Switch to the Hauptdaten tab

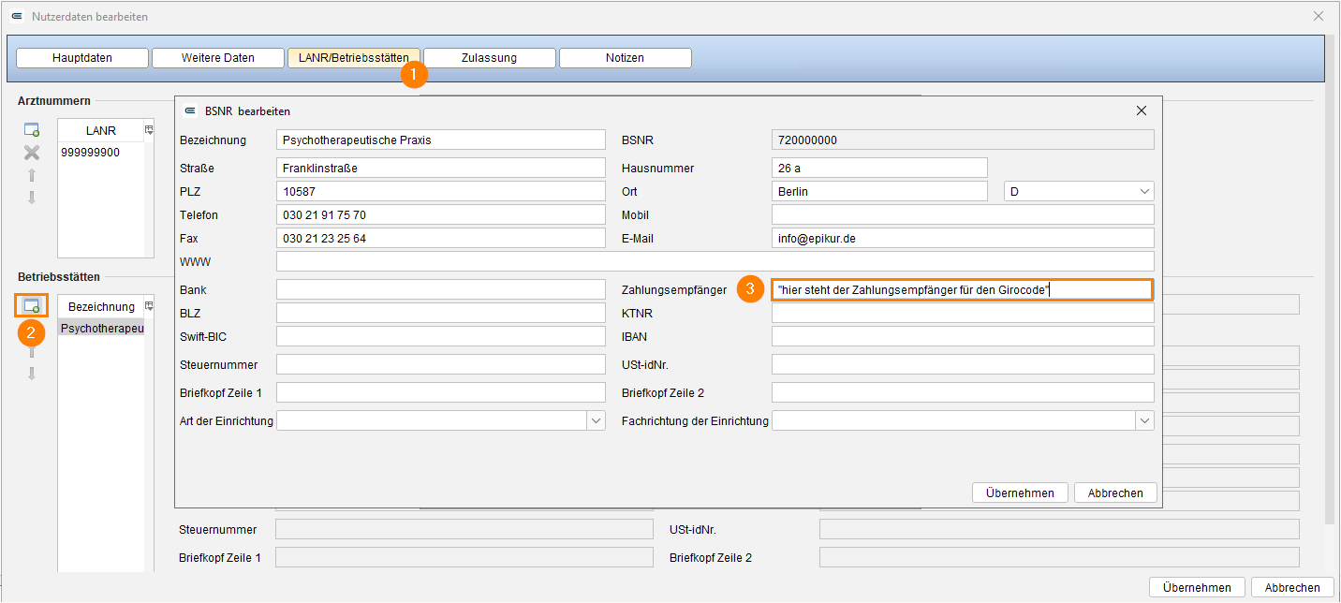(82, 58)
